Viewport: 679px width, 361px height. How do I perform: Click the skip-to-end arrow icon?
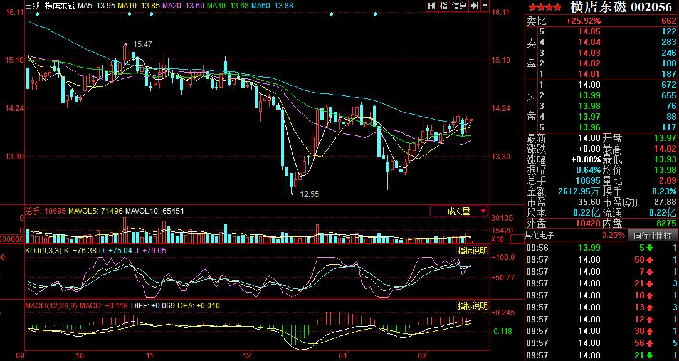474,6
